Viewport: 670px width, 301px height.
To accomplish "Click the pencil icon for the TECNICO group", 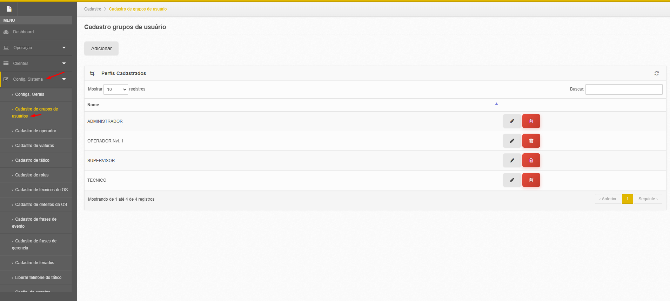I will (x=512, y=180).
